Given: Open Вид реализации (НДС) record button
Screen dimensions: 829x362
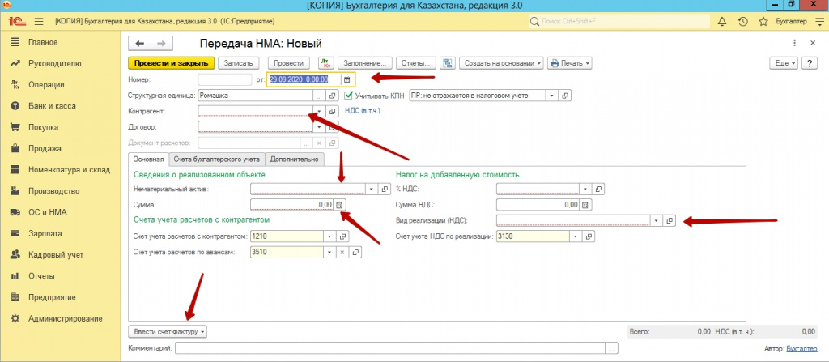Looking at the screenshot, I should tap(670, 220).
